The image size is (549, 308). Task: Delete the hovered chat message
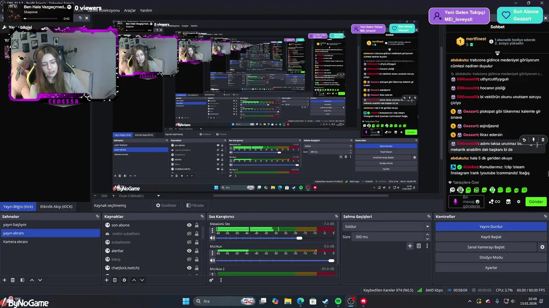click(543, 140)
